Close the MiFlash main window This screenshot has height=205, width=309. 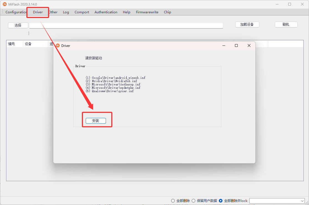(x=302, y=4)
